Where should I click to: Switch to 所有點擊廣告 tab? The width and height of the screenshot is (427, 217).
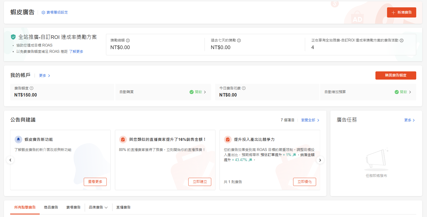pos(25,207)
